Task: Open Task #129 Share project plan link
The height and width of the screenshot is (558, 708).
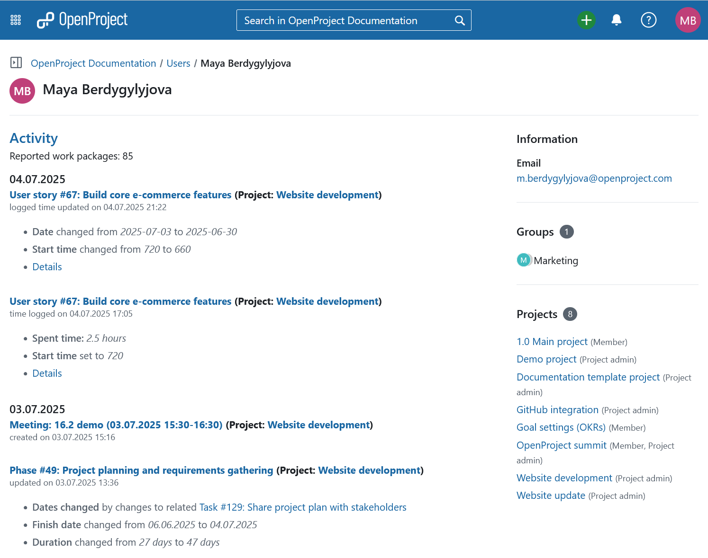Action: (303, 507)
